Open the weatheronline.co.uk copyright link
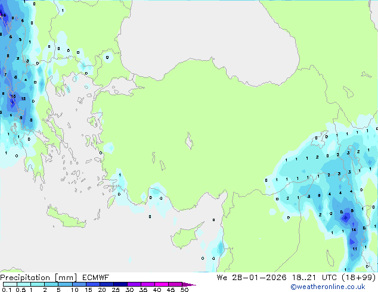 (x=328, y=287)
